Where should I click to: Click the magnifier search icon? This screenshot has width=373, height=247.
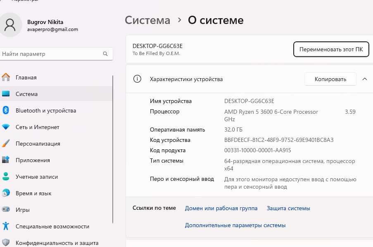click(x=105, y=54)
